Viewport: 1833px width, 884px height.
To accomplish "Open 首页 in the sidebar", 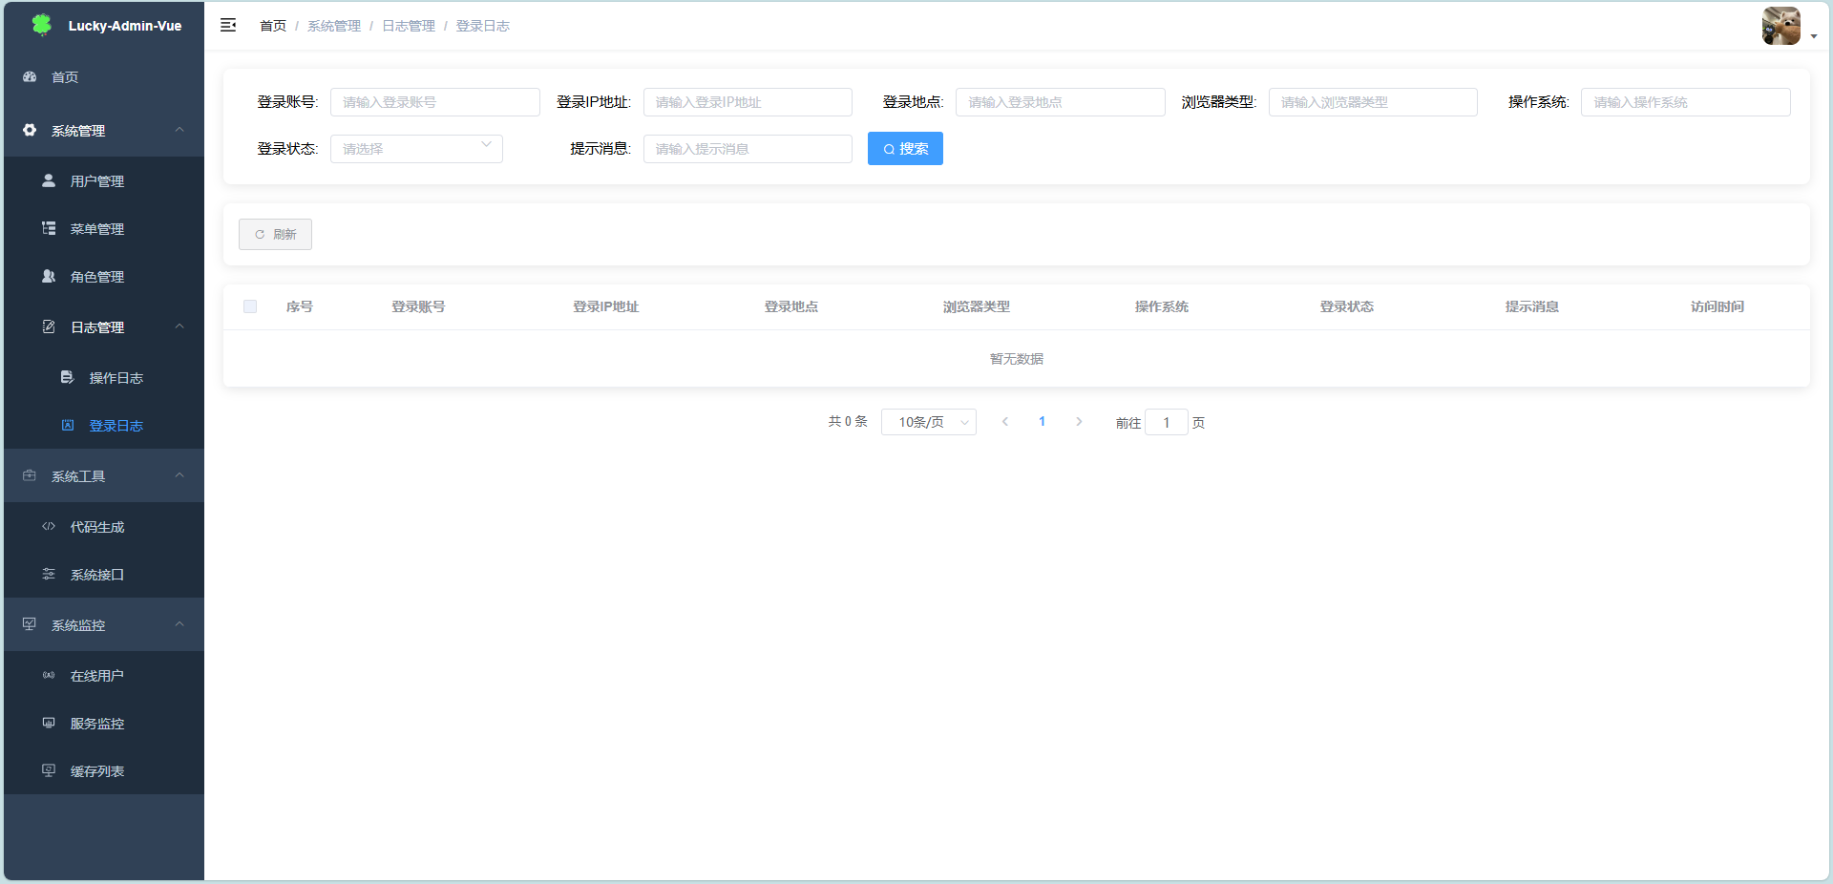I will pyautogui.click(x=104, y=77).
